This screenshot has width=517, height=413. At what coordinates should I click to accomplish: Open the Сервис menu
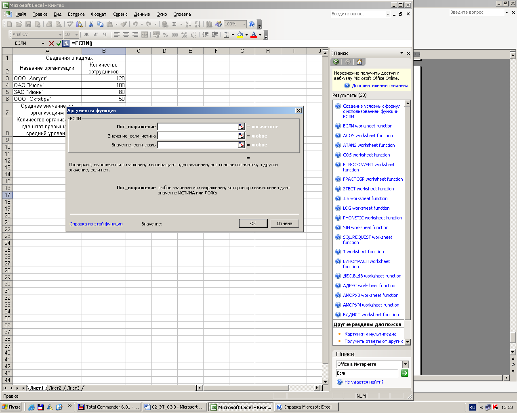coord(120,14)
